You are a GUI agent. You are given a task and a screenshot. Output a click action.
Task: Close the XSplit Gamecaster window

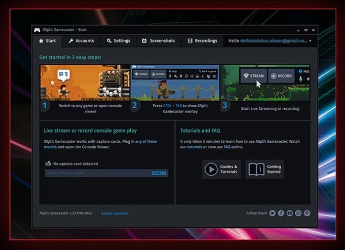click(313, 30)
